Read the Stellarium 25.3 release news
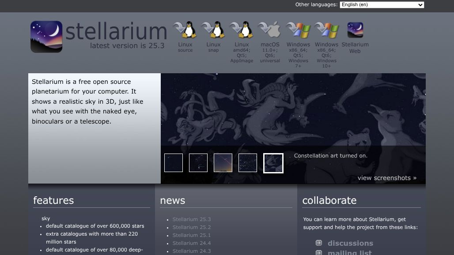This screenshot has width=454, height=255. coord(192,219)
